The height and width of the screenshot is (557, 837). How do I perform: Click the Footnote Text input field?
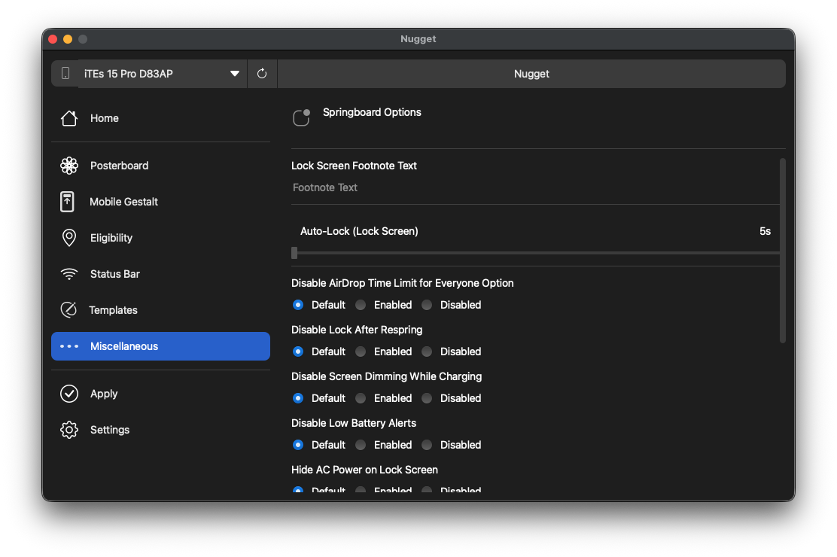click(527, 187)
